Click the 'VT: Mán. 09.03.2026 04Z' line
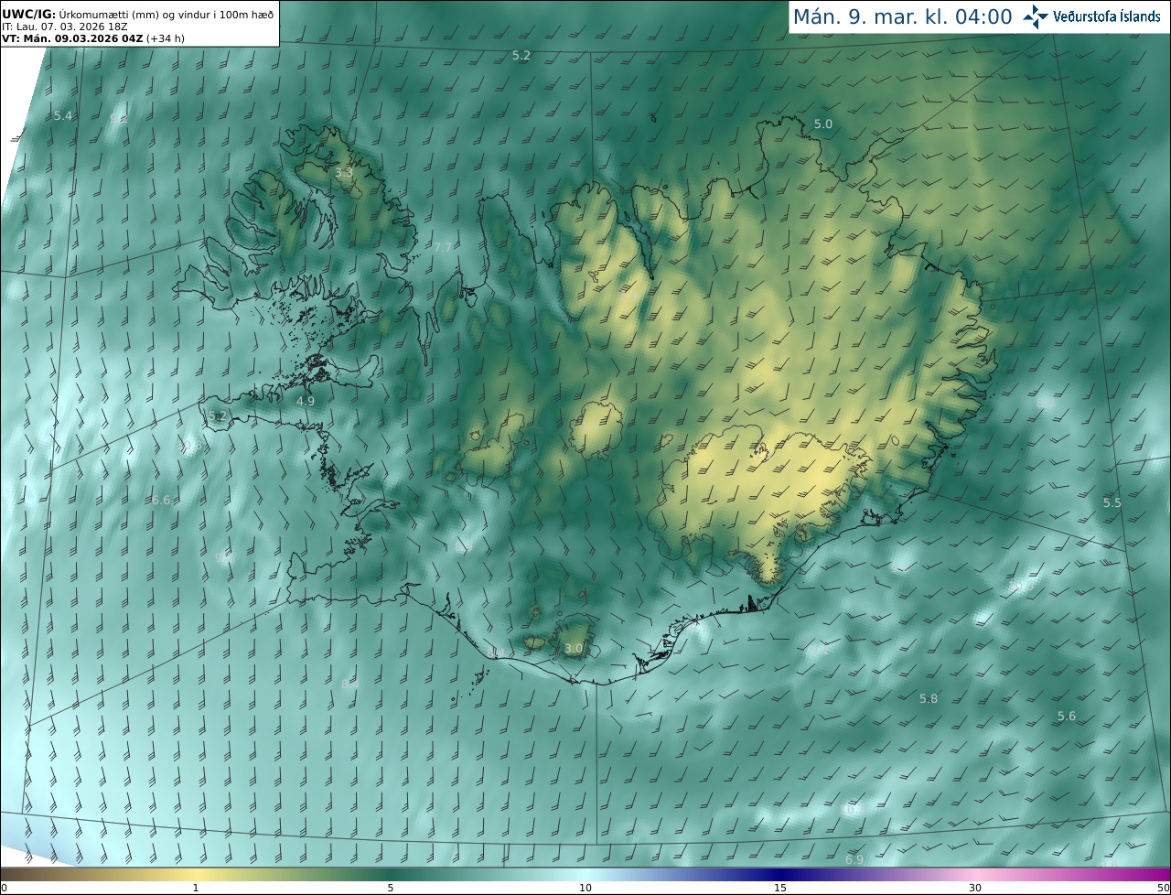Image resolution: width=1171 pixels, height=895 pixels. (92, 38)
